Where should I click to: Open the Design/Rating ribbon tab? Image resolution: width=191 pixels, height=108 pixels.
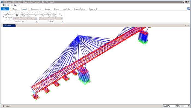pos(79,9)
